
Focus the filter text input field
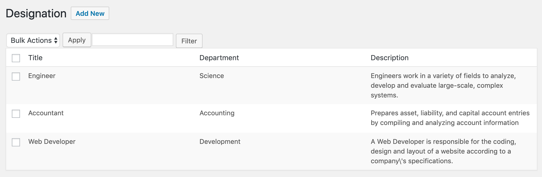point(133,40)
